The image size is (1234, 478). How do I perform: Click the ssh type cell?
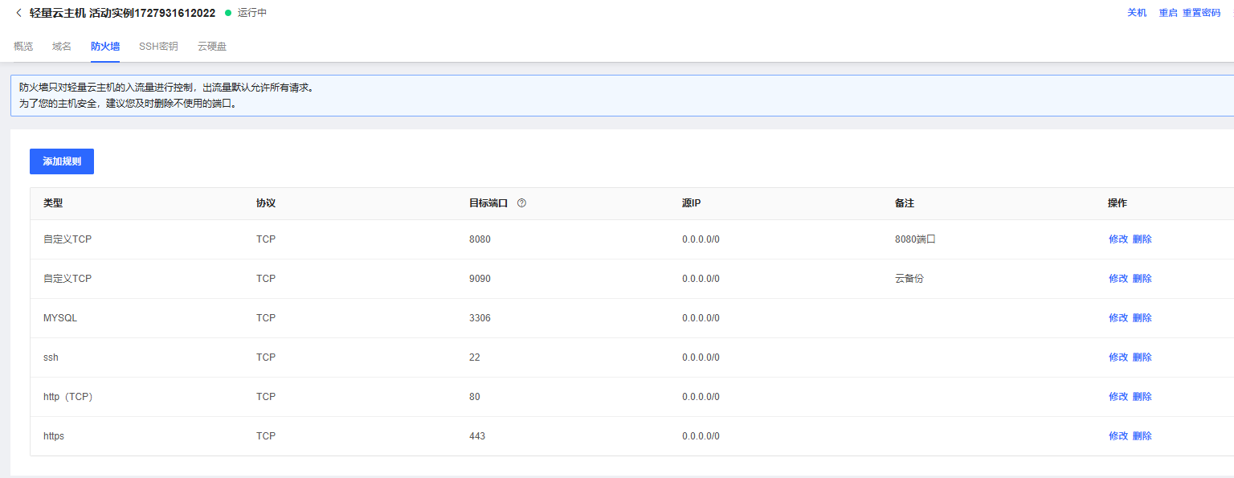[x=51, y=357]
